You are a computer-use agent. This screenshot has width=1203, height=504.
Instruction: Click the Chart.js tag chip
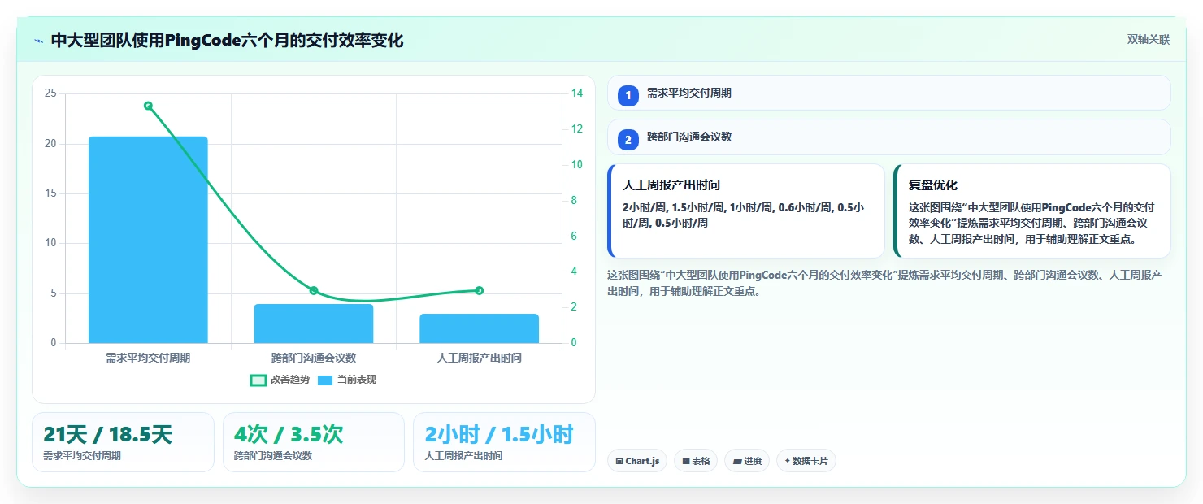coord(637,461)
